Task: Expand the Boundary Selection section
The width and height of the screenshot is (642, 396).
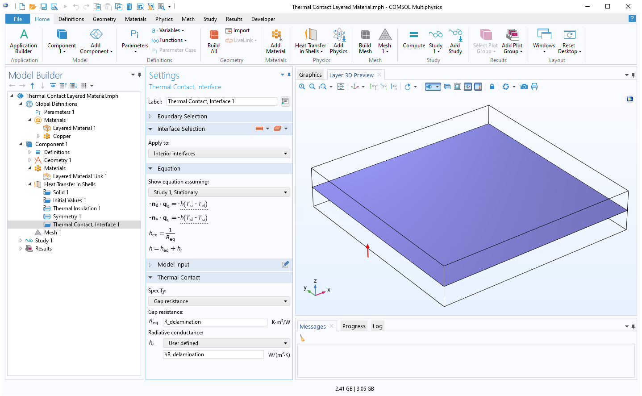Action: click(182, 117)
